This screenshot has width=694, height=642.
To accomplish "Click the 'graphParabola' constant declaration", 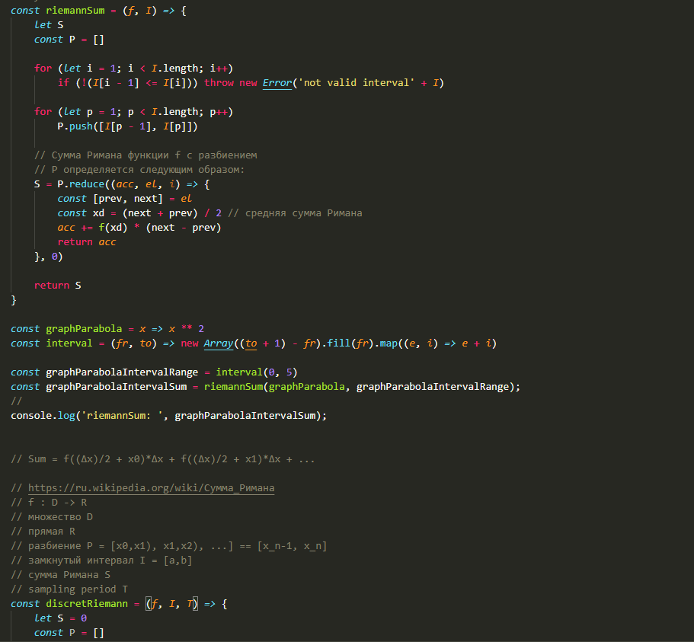I will point(84,329).
